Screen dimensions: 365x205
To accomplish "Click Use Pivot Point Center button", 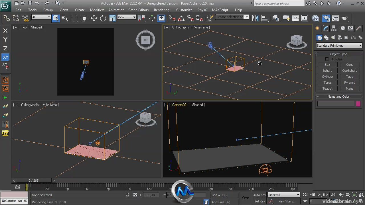I will pyautogui.click(x=141, y=18).
